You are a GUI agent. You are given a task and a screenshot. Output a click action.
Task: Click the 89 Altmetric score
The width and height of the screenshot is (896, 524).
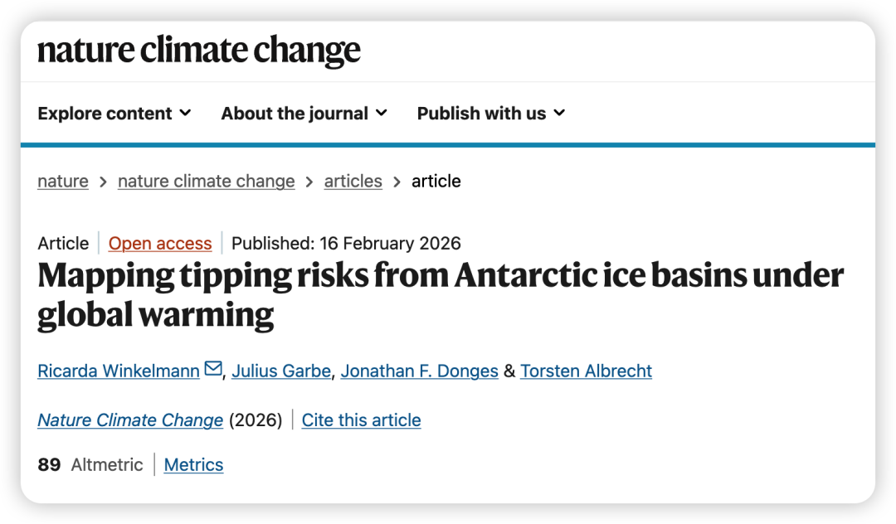(50, 465)
